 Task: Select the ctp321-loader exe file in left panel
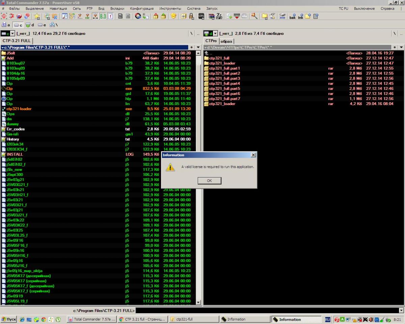tap(98, 109)
